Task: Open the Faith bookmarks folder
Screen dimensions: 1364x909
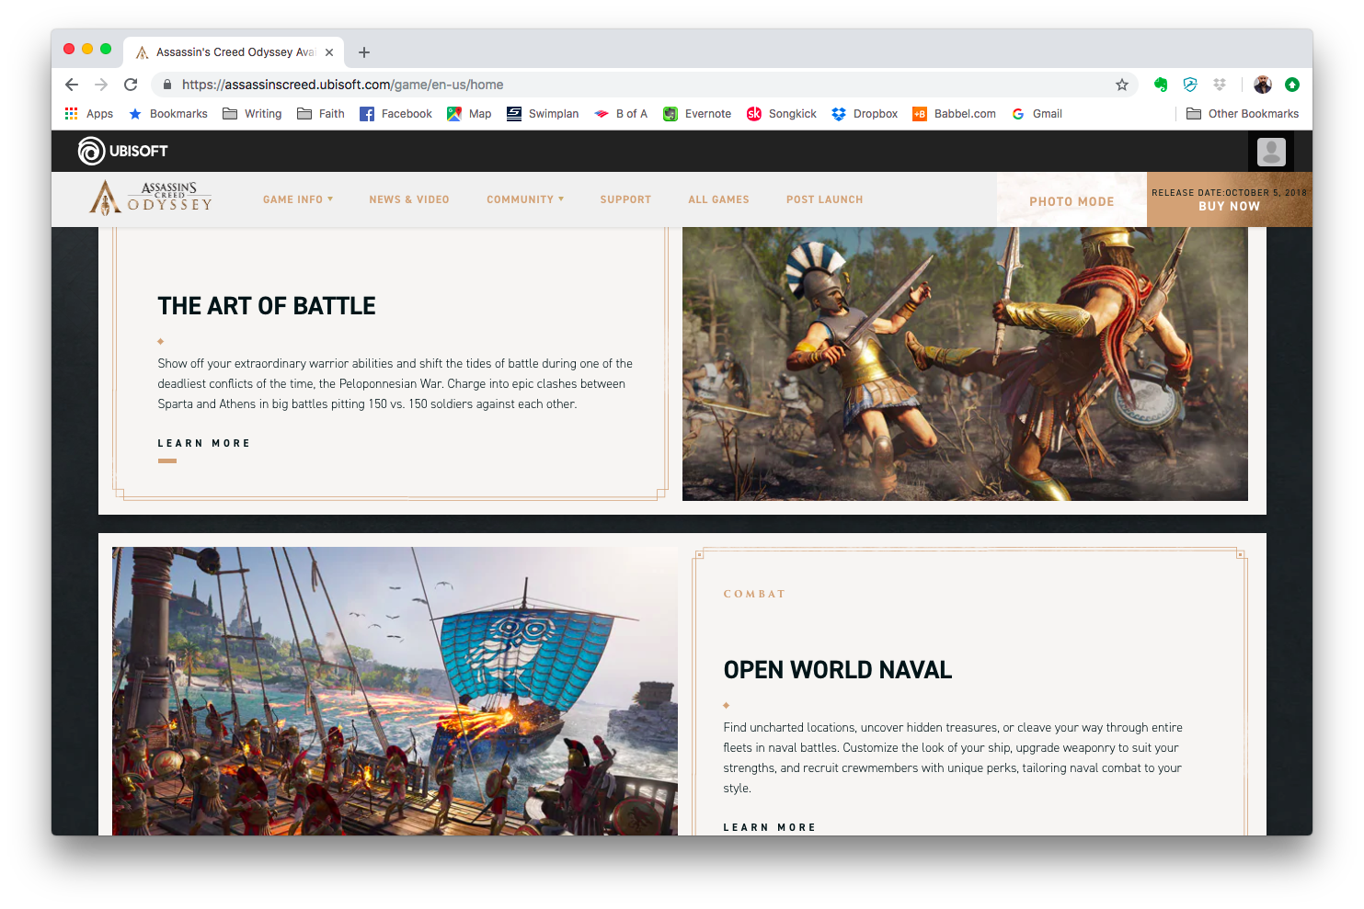Action: tap(321, 114)
